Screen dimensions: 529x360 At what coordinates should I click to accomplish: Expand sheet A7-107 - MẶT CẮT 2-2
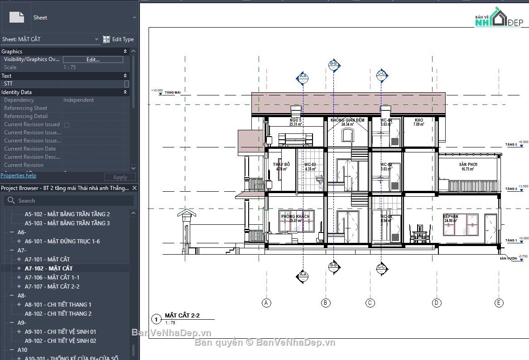(x=19, y=287)
